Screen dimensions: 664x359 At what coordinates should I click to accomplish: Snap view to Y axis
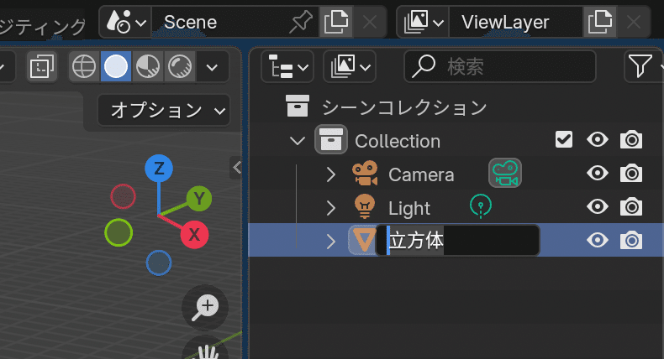199,198
